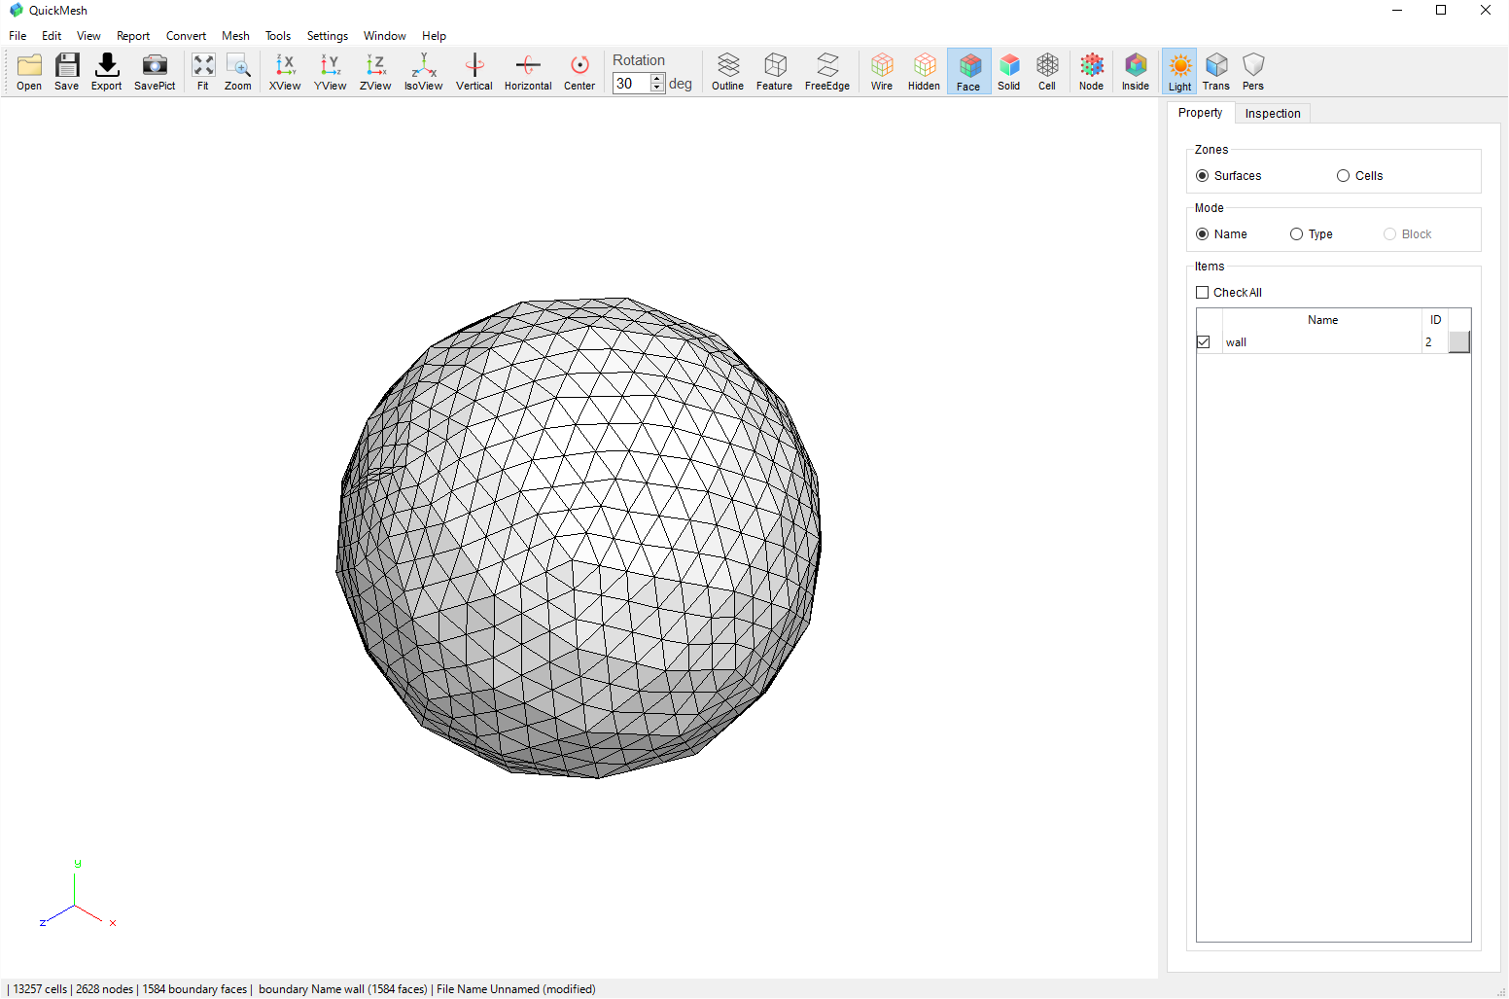Toggle Inside view
1509x999 pixels.
[1136, 72]
